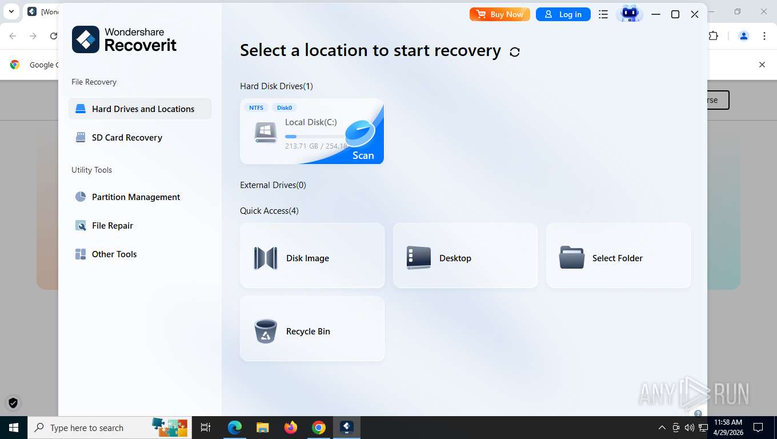Show hidden system tray icons
777x439 pixels.
(x=662, y=428)
